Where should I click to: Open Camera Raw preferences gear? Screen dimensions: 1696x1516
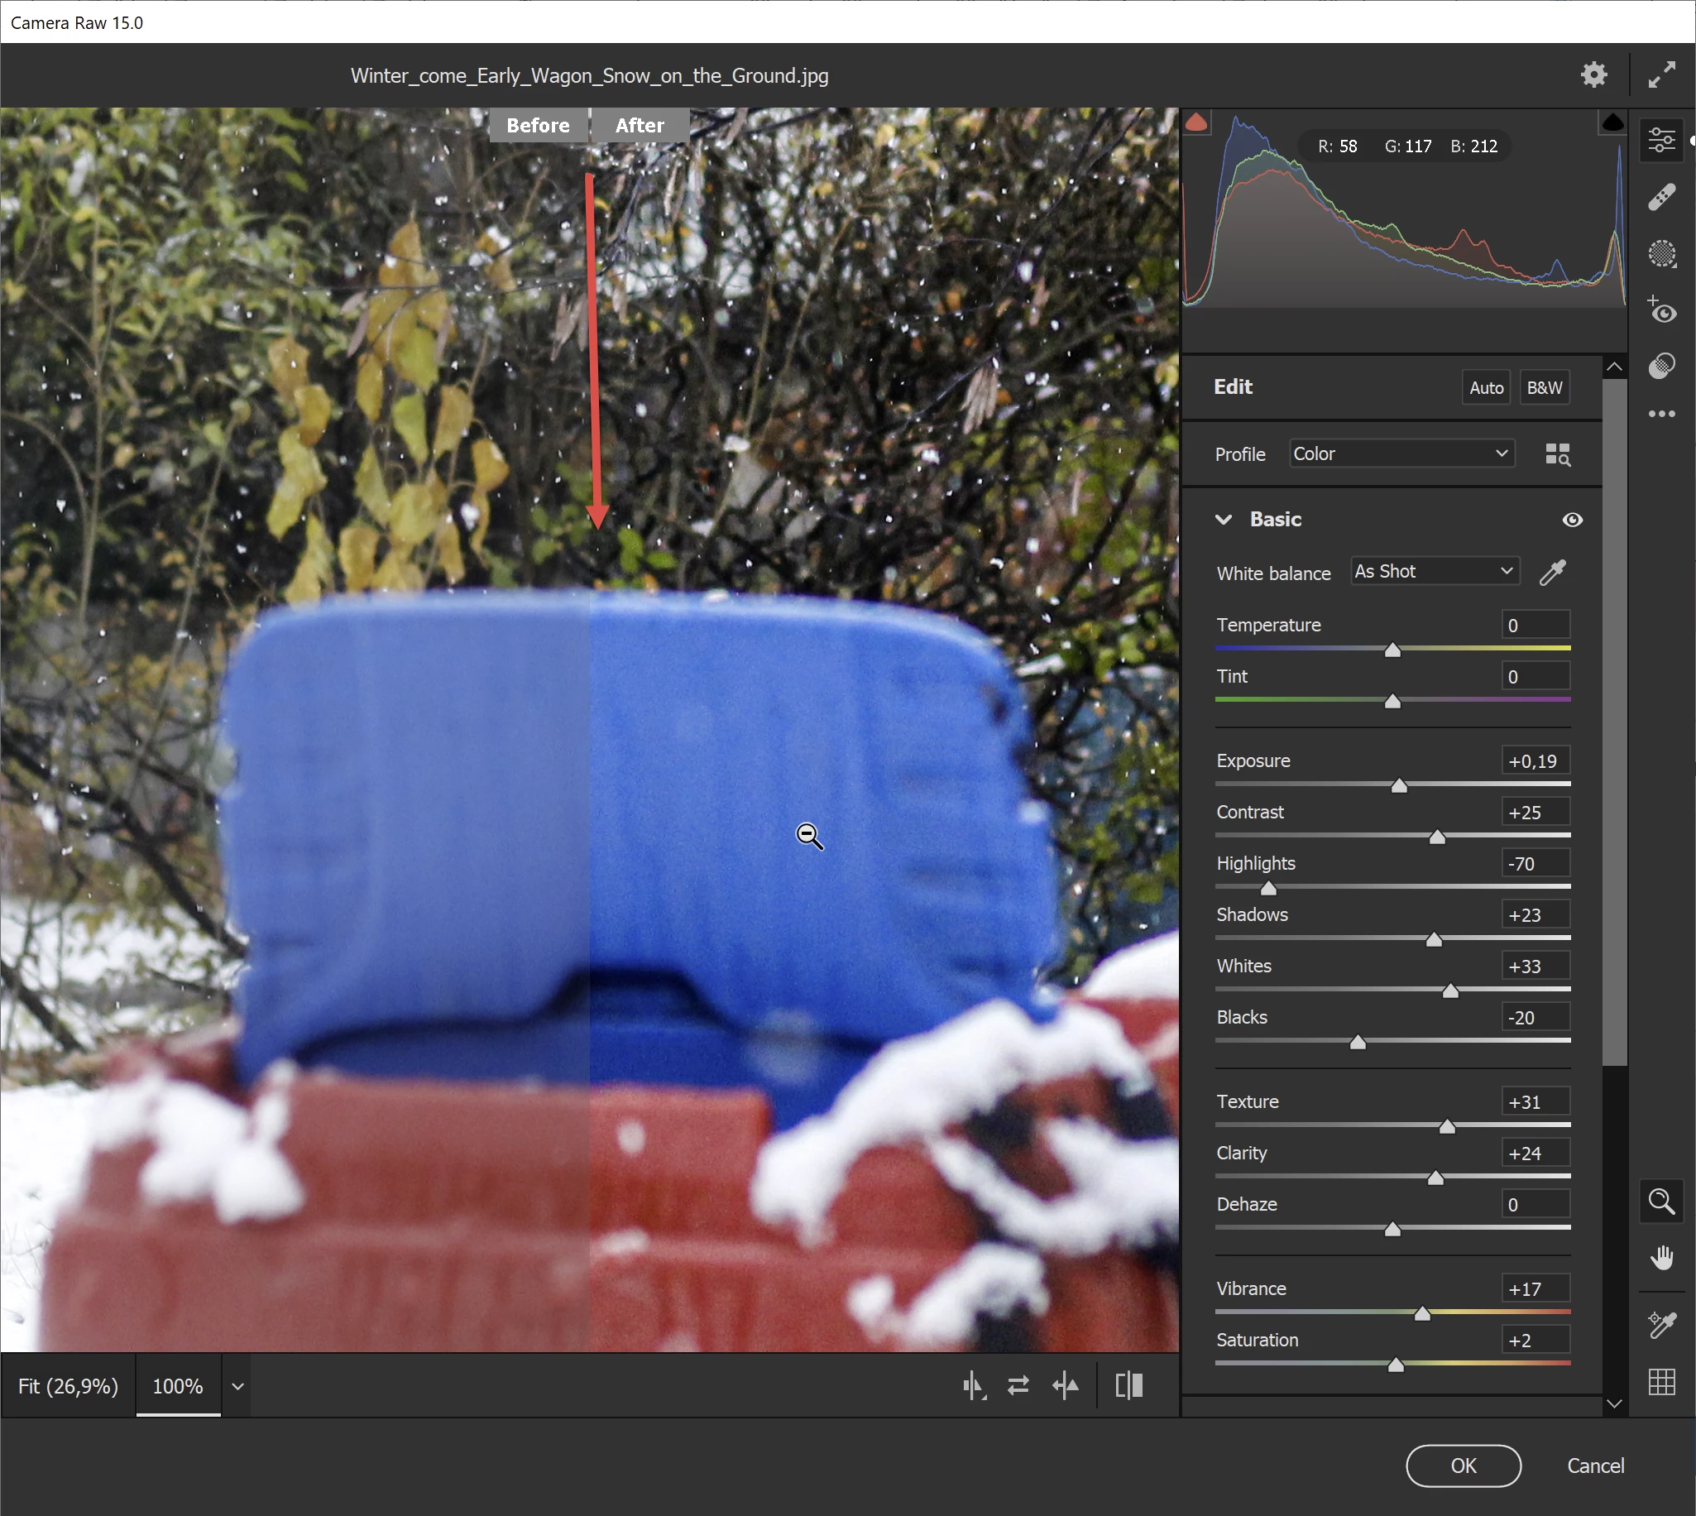[1593, 75]
